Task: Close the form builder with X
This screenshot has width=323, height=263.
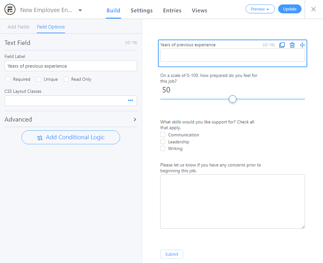Action: (313, 9)
